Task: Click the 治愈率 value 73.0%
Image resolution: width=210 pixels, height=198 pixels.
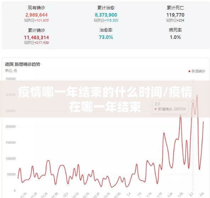Action: [106, 37]
